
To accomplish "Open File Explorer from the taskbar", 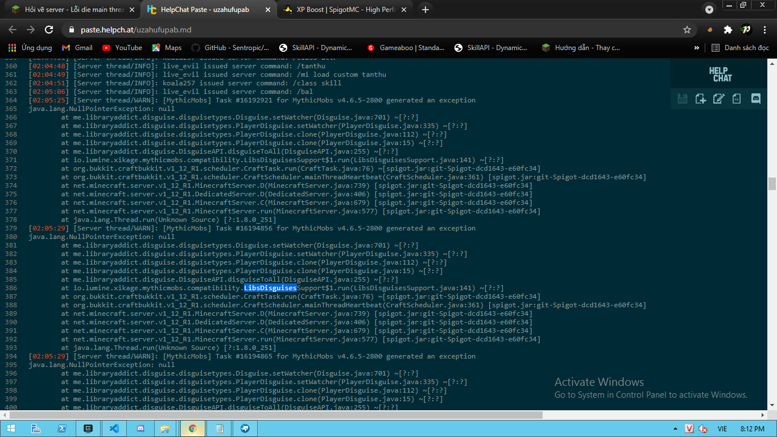I will point(166,428).
